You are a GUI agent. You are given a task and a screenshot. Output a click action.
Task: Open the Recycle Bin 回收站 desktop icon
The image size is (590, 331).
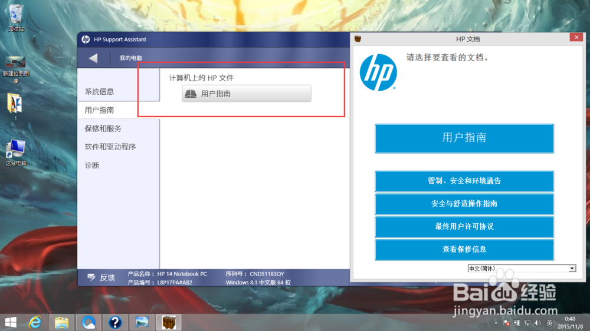click(x=16, y=17)
